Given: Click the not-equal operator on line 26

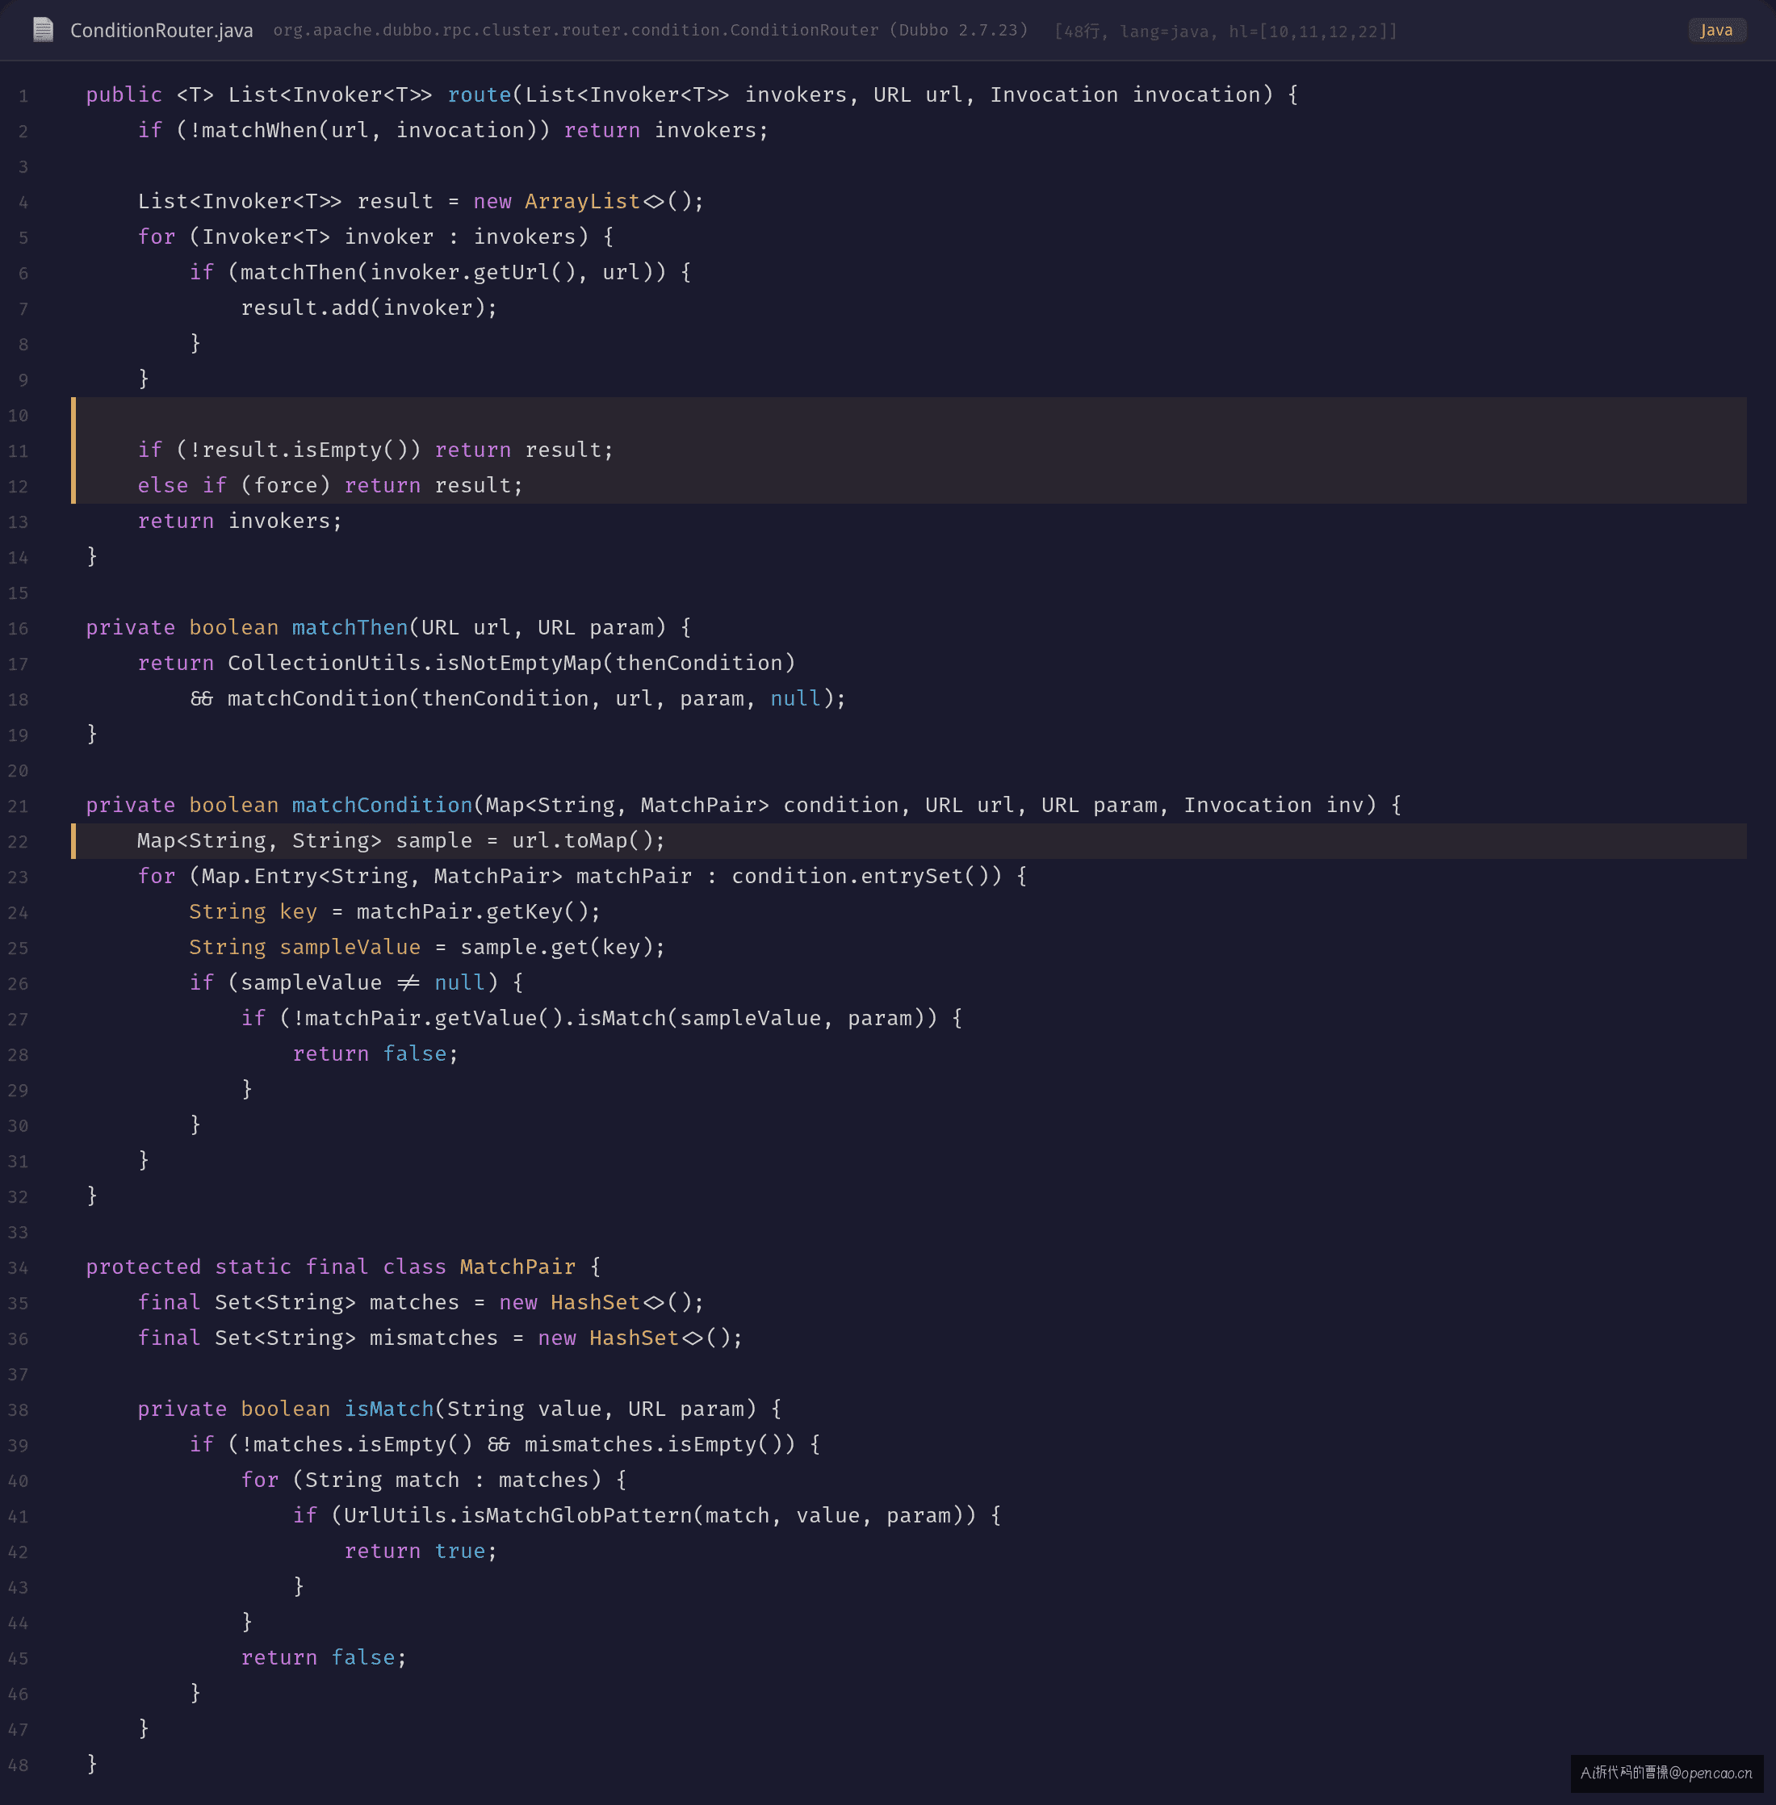Looking at the screenshot, I should coord(408,982).
